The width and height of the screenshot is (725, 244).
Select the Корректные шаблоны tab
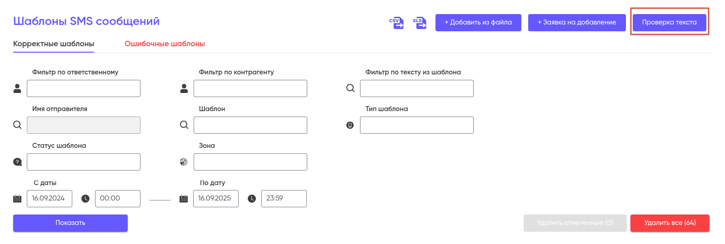click(x=54, y=44)
